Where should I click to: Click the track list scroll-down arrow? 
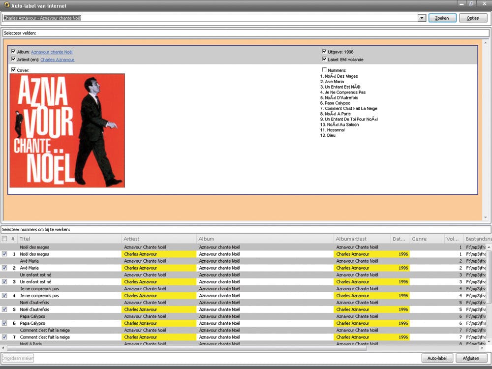(489, 341)
